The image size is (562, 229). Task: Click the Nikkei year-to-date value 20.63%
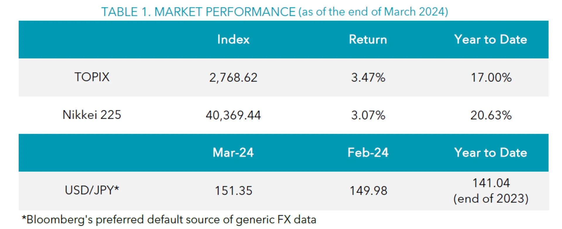tap(491, 115)
